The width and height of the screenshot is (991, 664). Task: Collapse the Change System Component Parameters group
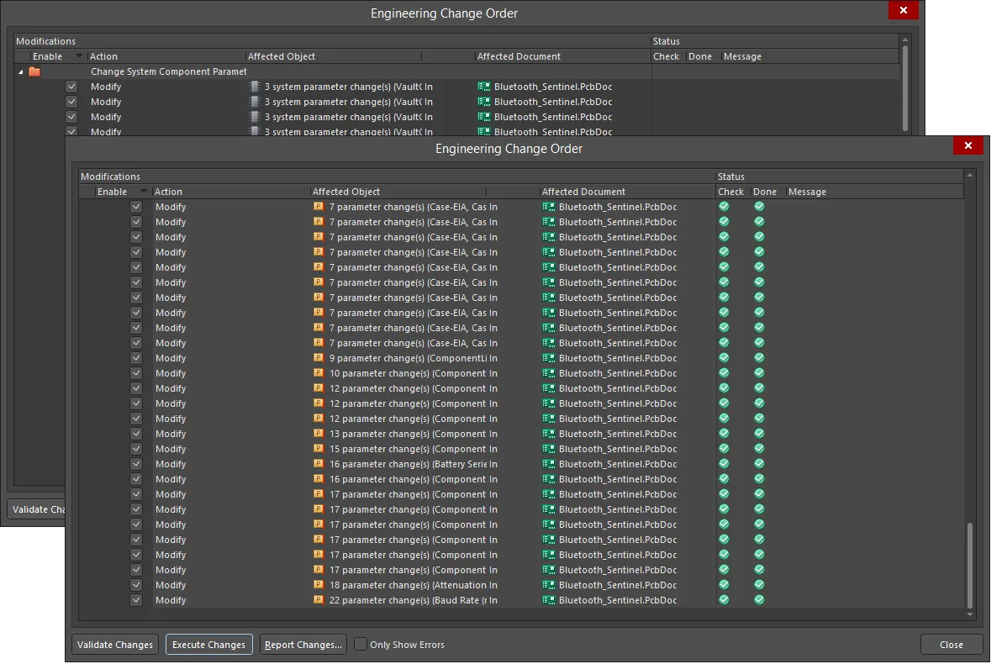coord(21,72)
